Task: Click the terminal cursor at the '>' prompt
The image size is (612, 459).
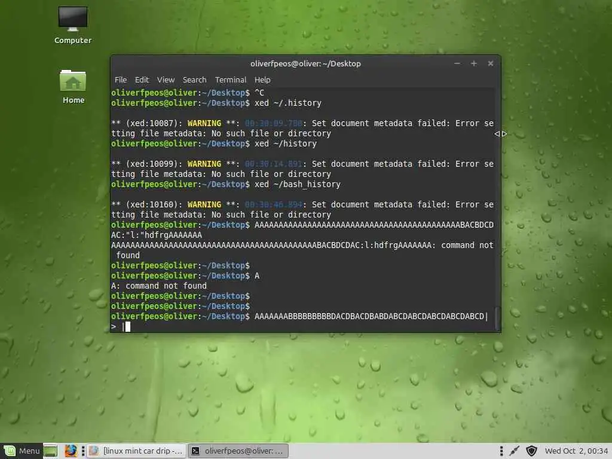Action: tap(127, 327)
